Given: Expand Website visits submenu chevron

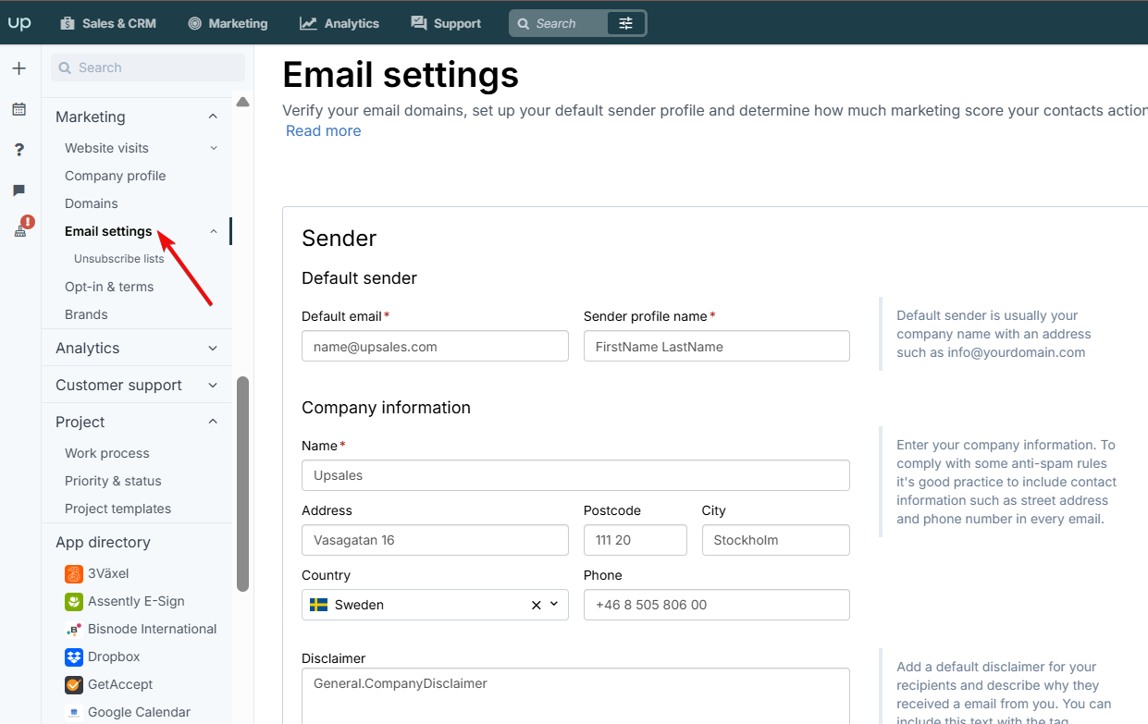Looking at the screenshot, I should 214,148.
